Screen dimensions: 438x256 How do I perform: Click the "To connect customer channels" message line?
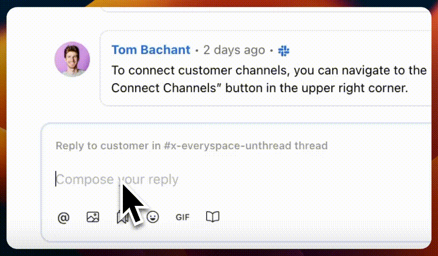267,70
